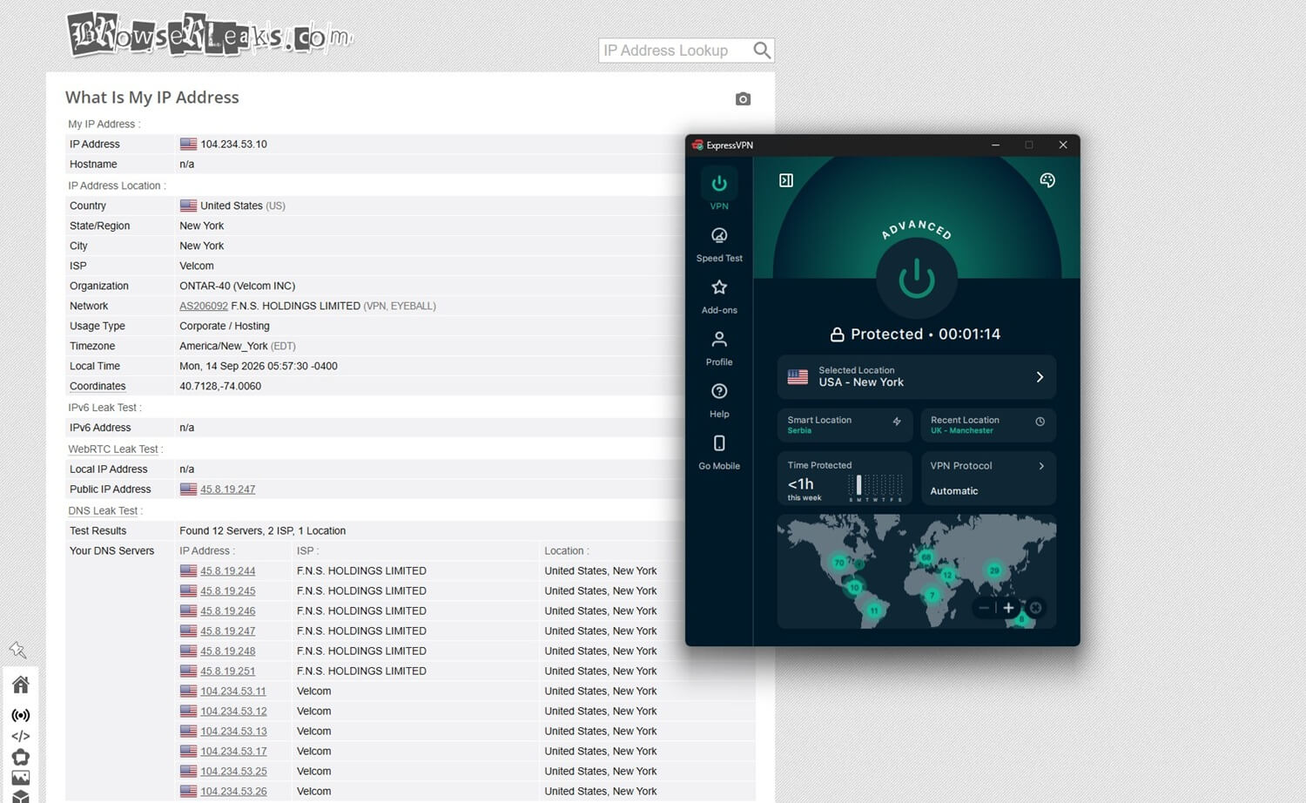This screenshot has width=1306, height=803.
Task: Click the 11 server cluster in South America
Action: click(874, 611)
